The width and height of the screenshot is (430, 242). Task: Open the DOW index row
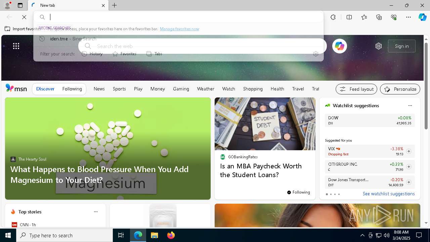coord(370,120)
